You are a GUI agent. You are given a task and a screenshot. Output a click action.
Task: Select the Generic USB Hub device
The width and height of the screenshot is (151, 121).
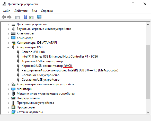click(x=33, y=52)
